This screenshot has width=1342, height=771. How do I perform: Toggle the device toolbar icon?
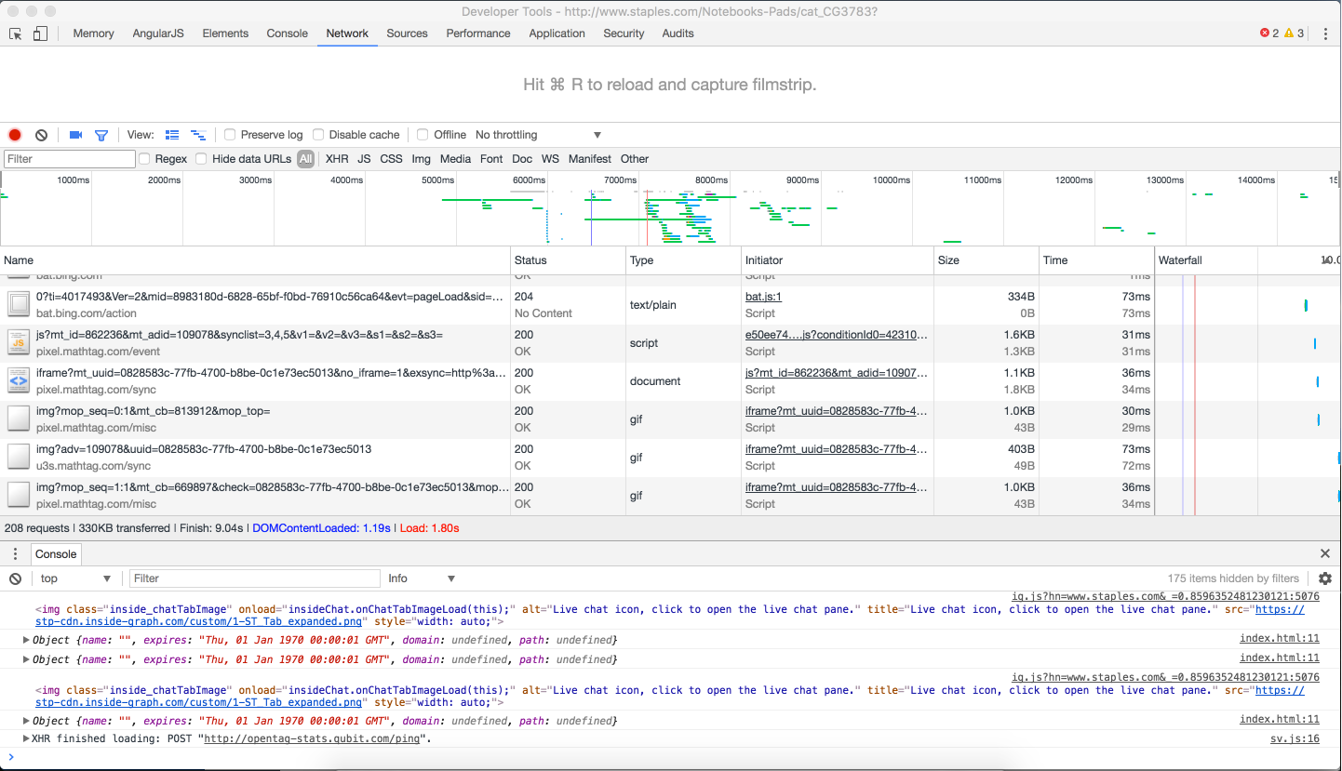point(40,33)
